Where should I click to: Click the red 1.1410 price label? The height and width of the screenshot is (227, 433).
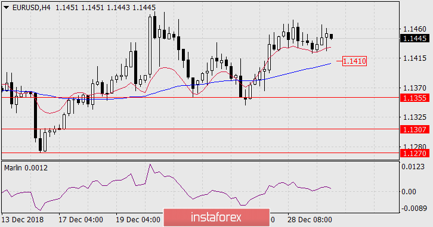[354, 61]
